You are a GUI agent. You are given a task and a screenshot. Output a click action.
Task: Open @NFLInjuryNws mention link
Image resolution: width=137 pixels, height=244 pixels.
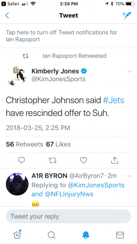point(69,194)
